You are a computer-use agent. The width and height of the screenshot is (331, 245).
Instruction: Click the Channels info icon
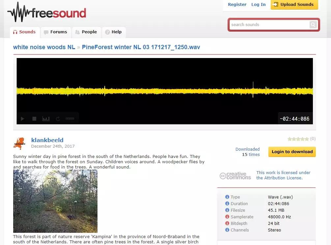(x=227, y=230)
